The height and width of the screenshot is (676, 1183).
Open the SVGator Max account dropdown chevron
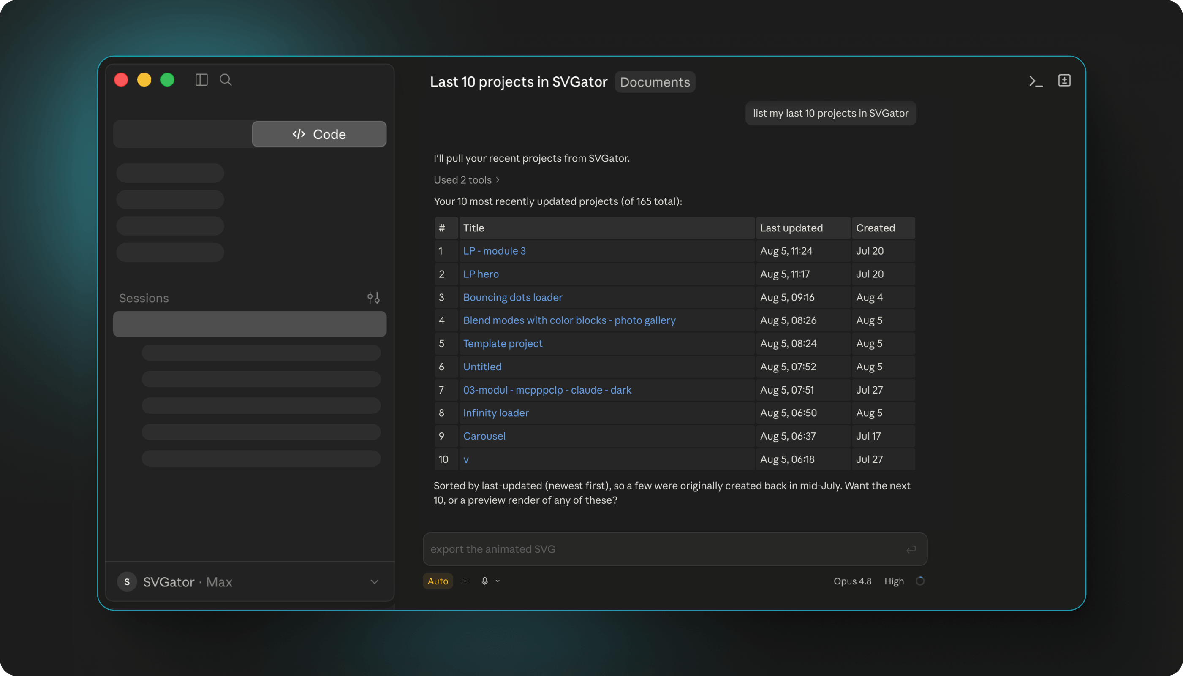pos(374,582)
